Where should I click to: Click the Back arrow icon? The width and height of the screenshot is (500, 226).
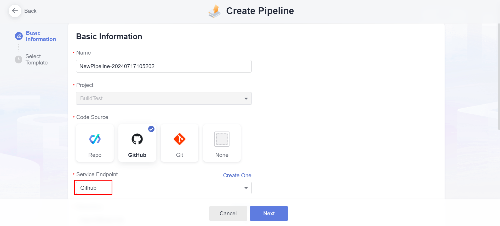15,11
